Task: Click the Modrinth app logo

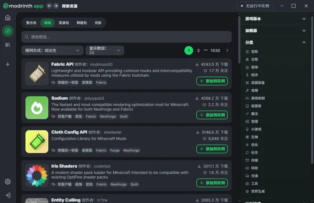Action: pyautogui.click(x=23, y=6)
